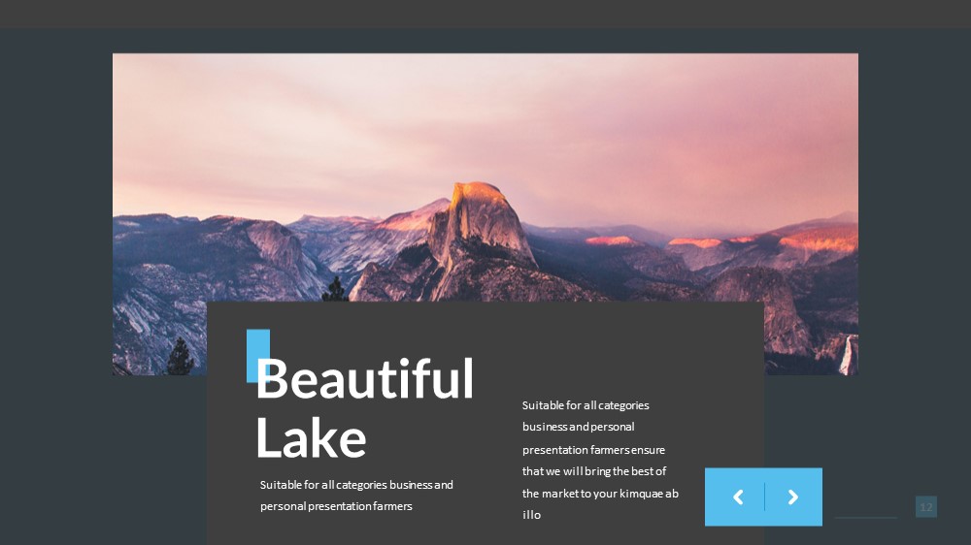Select the blue accent rectangle behind the title
Screen dimensions: 971x545
click(258, 356)
